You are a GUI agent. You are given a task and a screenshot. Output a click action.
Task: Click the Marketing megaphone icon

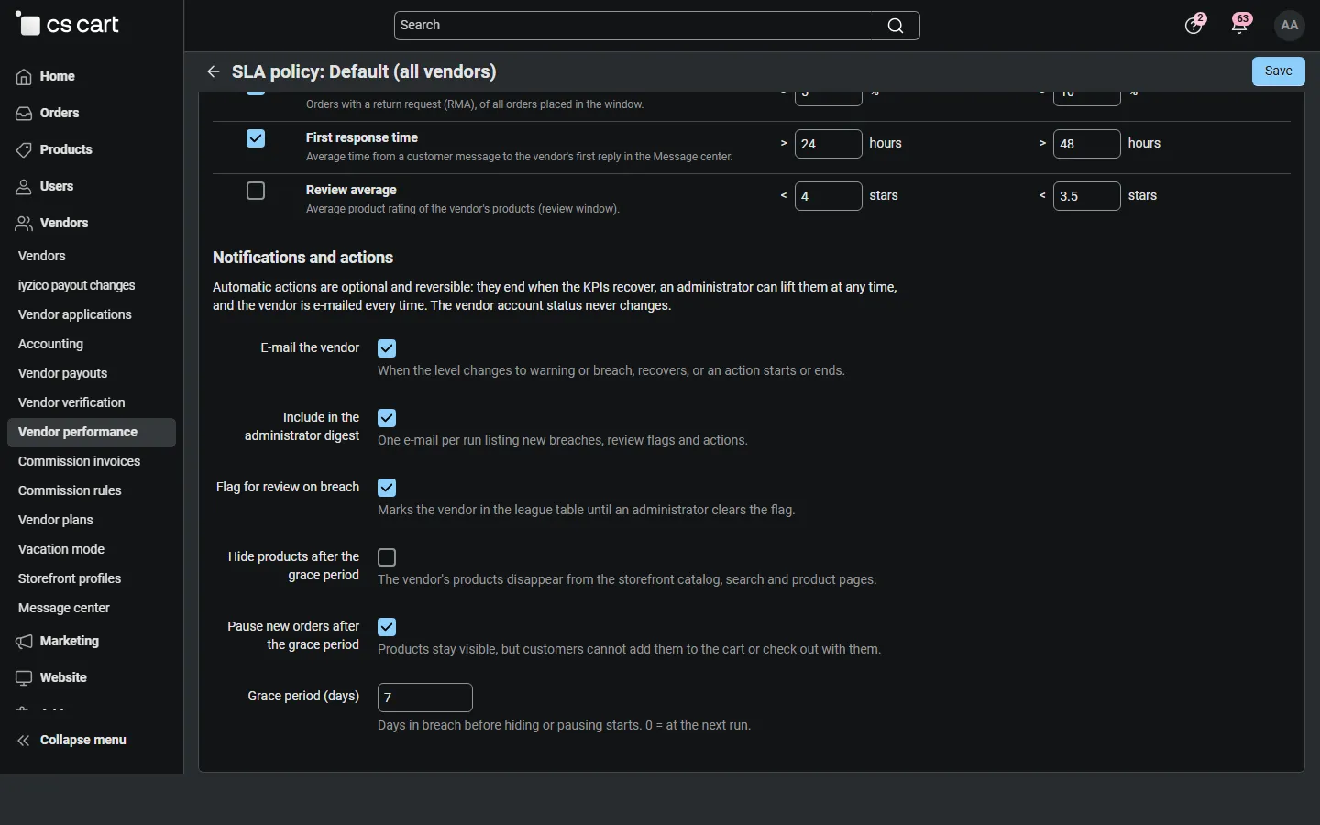pos(24,642)
